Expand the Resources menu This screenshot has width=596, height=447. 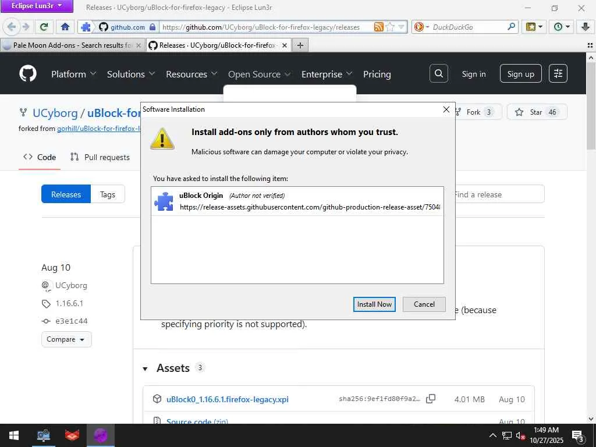[191, 74]
